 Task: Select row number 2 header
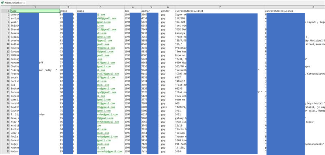[x=5, y=15]
